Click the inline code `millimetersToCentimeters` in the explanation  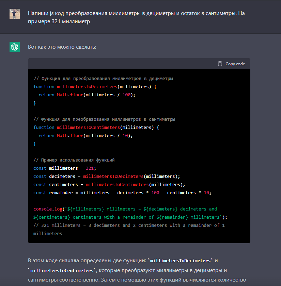point(62,270)
